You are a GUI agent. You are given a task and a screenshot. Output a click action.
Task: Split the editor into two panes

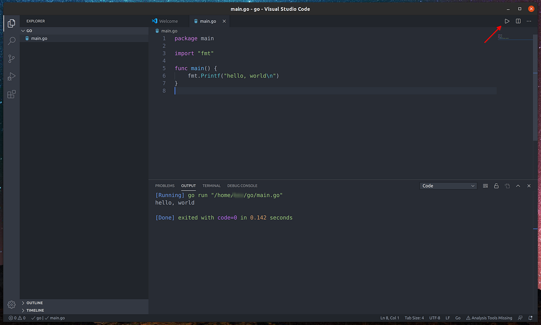[x=518, y=21]
